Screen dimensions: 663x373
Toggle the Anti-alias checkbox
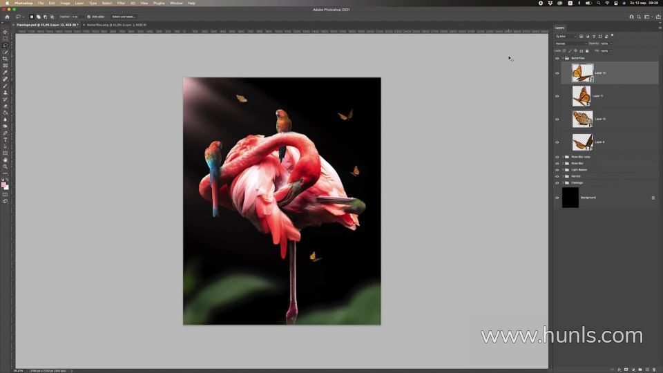pos(88,17)
